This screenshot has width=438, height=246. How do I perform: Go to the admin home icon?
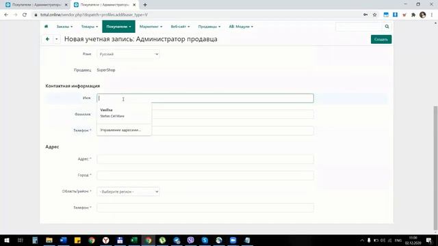46,27
